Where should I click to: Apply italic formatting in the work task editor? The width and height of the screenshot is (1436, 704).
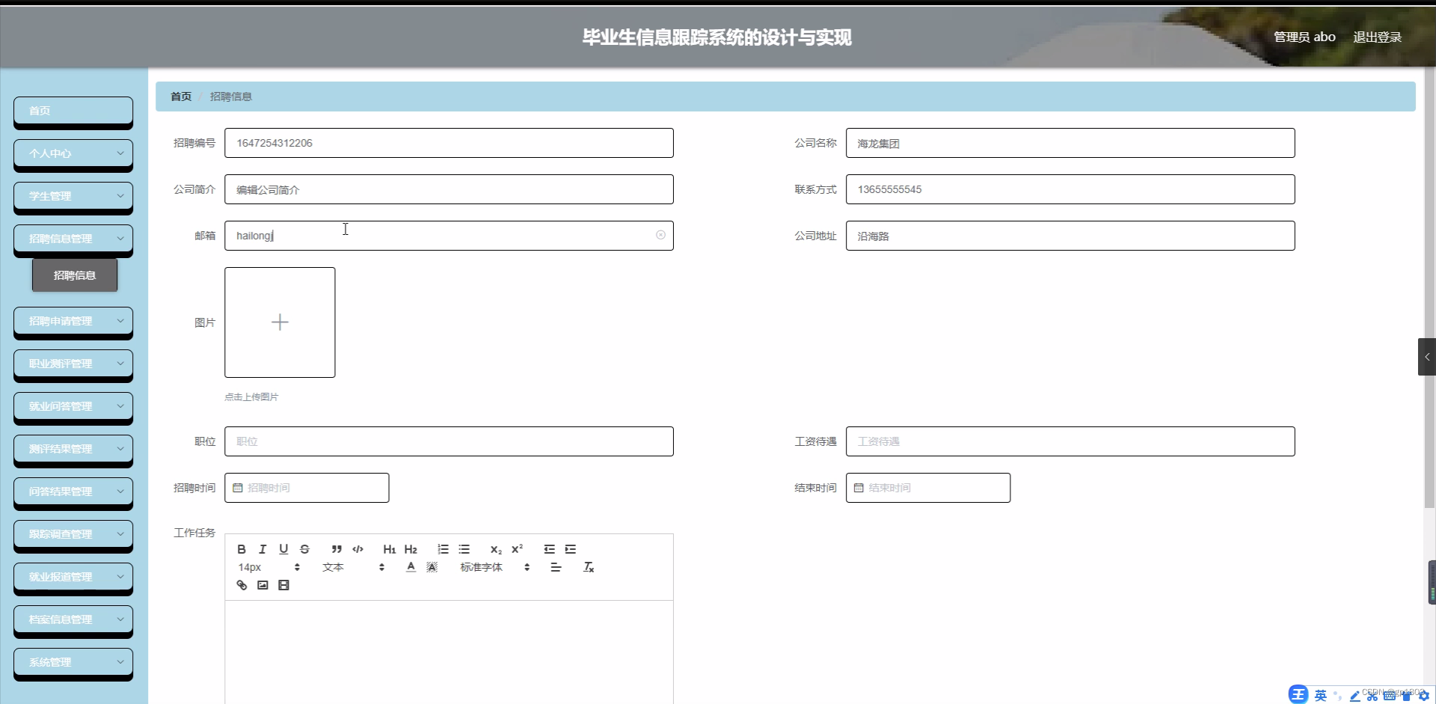click(262, 548)
